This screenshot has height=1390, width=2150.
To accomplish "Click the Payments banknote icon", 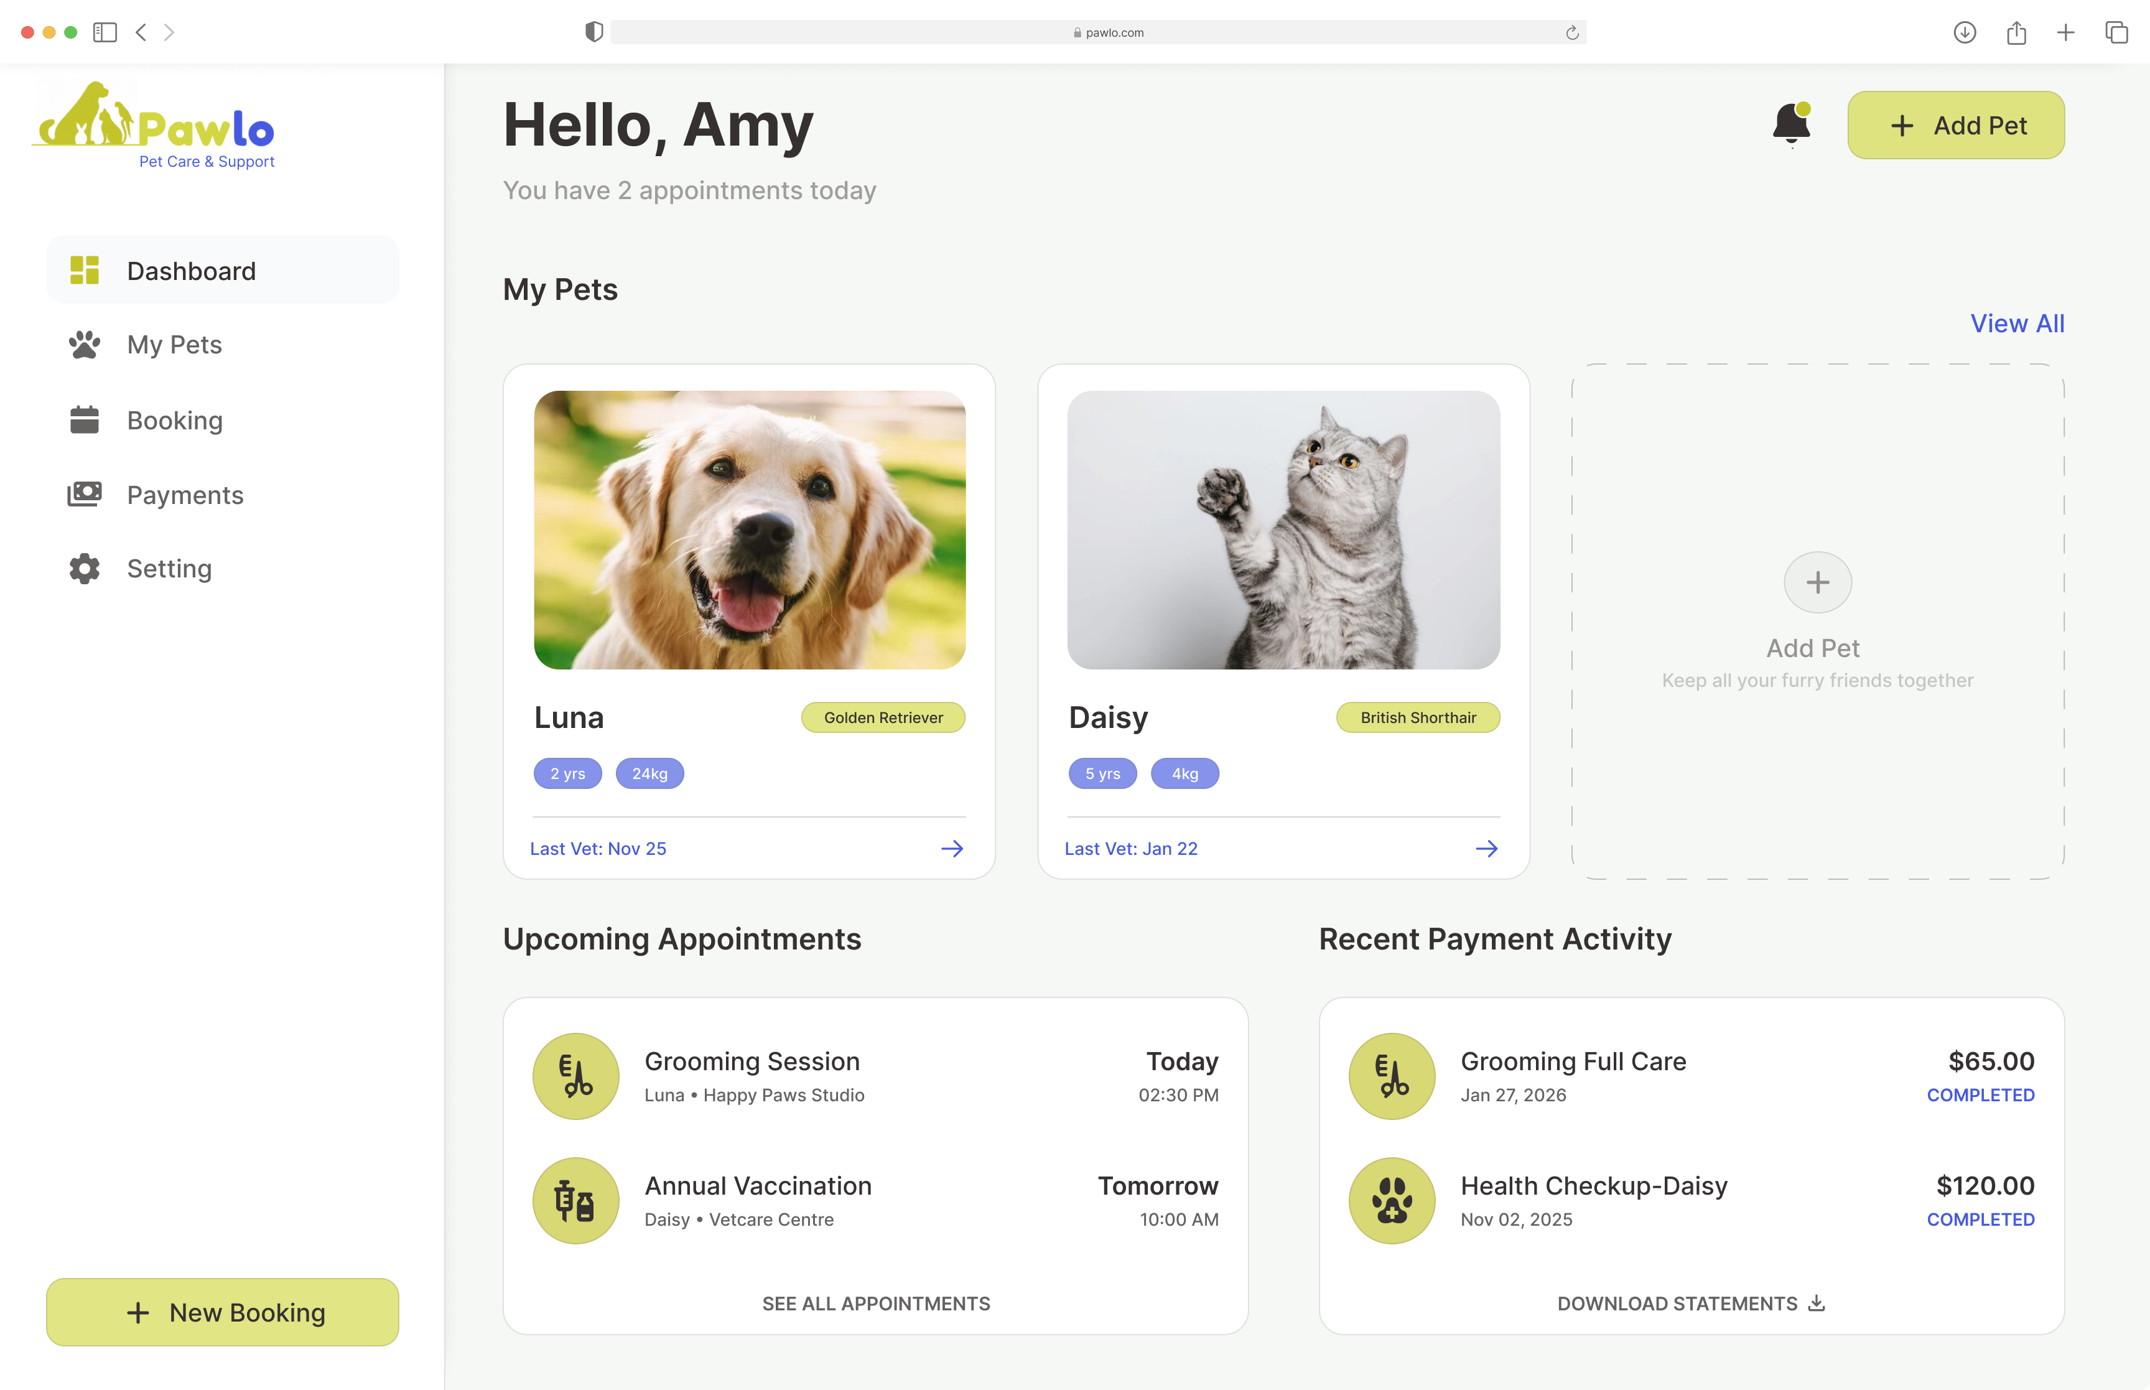I will 84,494.
